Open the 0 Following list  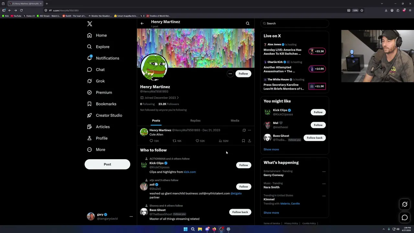[147, 104]
